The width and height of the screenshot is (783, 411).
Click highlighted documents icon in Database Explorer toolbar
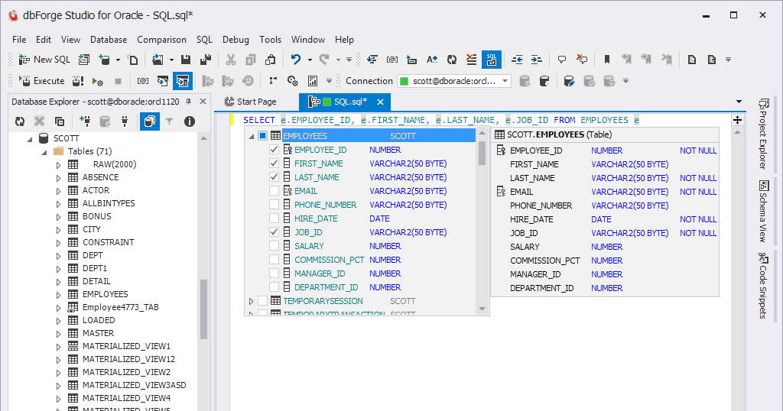pyautogui.click(x=150, y=121)
